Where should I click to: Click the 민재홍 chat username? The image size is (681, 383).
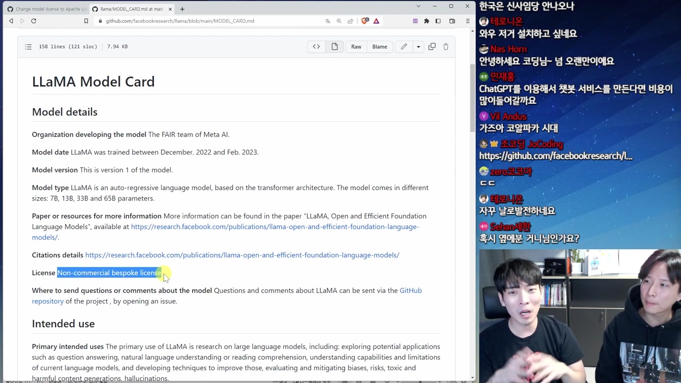(x=503, y=77)
